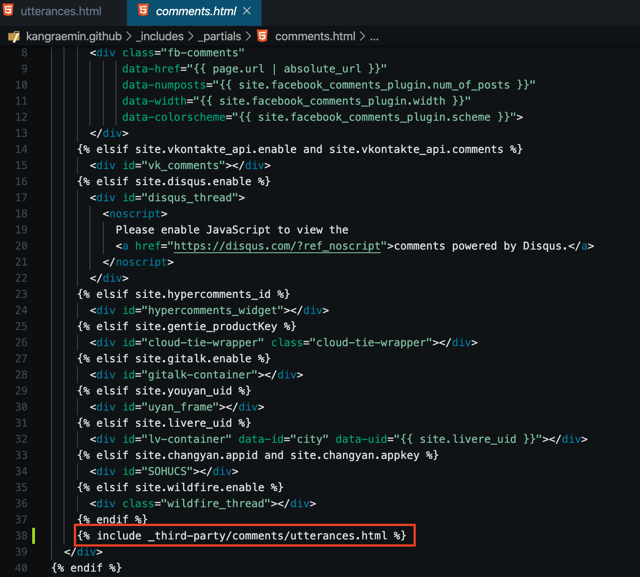640x577 pixels.
Task: Click 'wildfire_thread' class value
Action: point(216,504)
